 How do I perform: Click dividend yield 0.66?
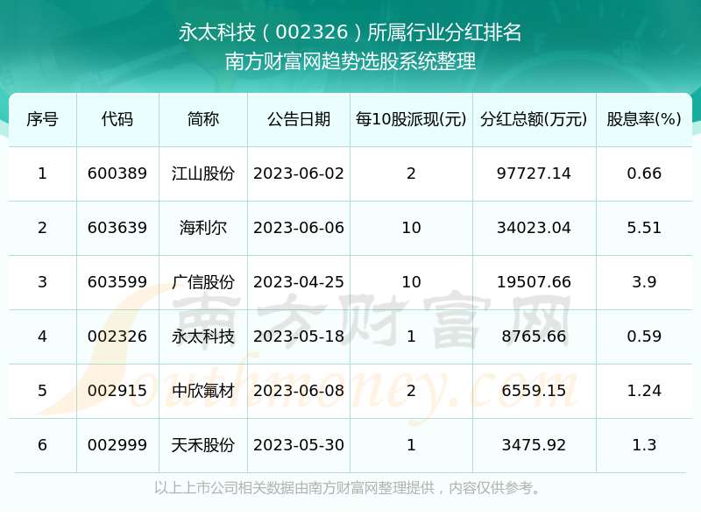pos(644,173)
